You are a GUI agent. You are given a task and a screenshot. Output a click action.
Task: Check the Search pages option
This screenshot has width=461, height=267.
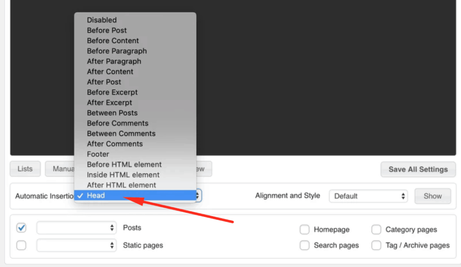point(304,245)
